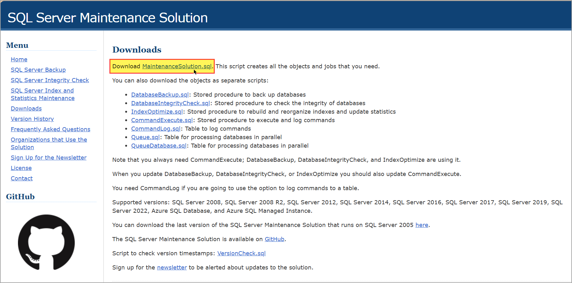This screenshot has width=572, height=283.
Task: Open Version History page
Action: [32, 119]
